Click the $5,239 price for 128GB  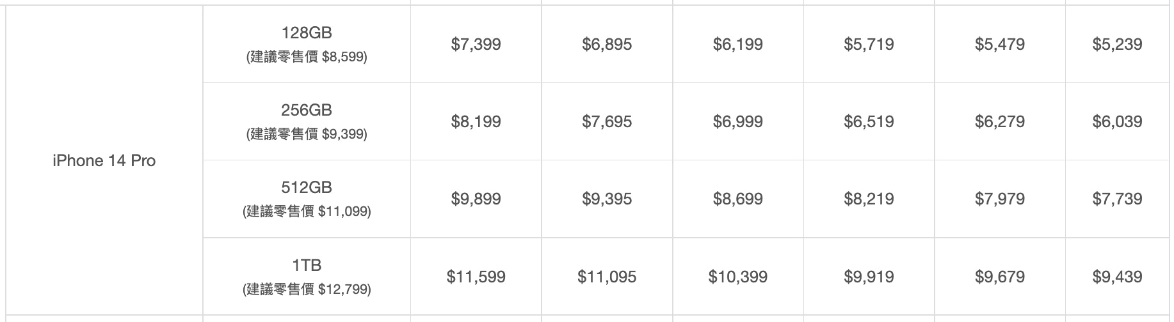(1118, 44)
